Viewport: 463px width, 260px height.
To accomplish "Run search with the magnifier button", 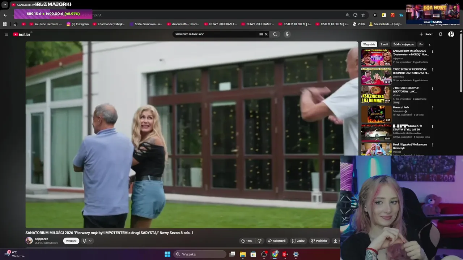I will pyautogui.click(x=275, y=34).
